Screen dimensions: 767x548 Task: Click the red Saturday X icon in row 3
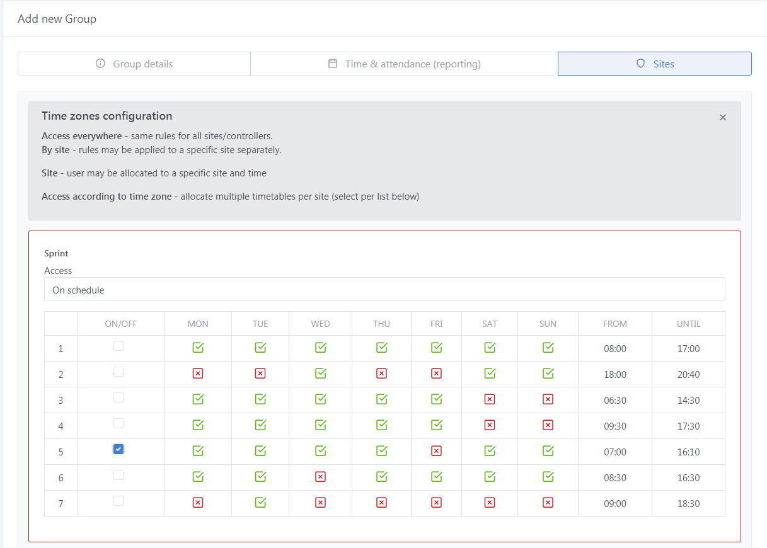click(x=490, y=399)
